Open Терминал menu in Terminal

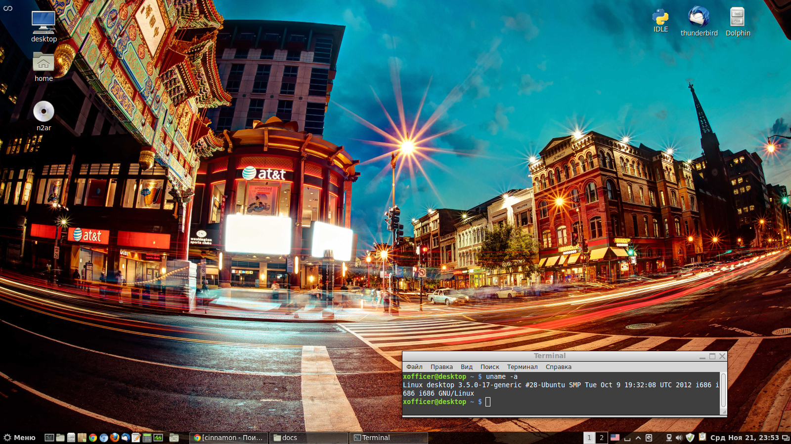click(x=522, y=367)
